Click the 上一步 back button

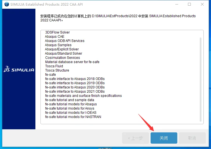point(135,138)
